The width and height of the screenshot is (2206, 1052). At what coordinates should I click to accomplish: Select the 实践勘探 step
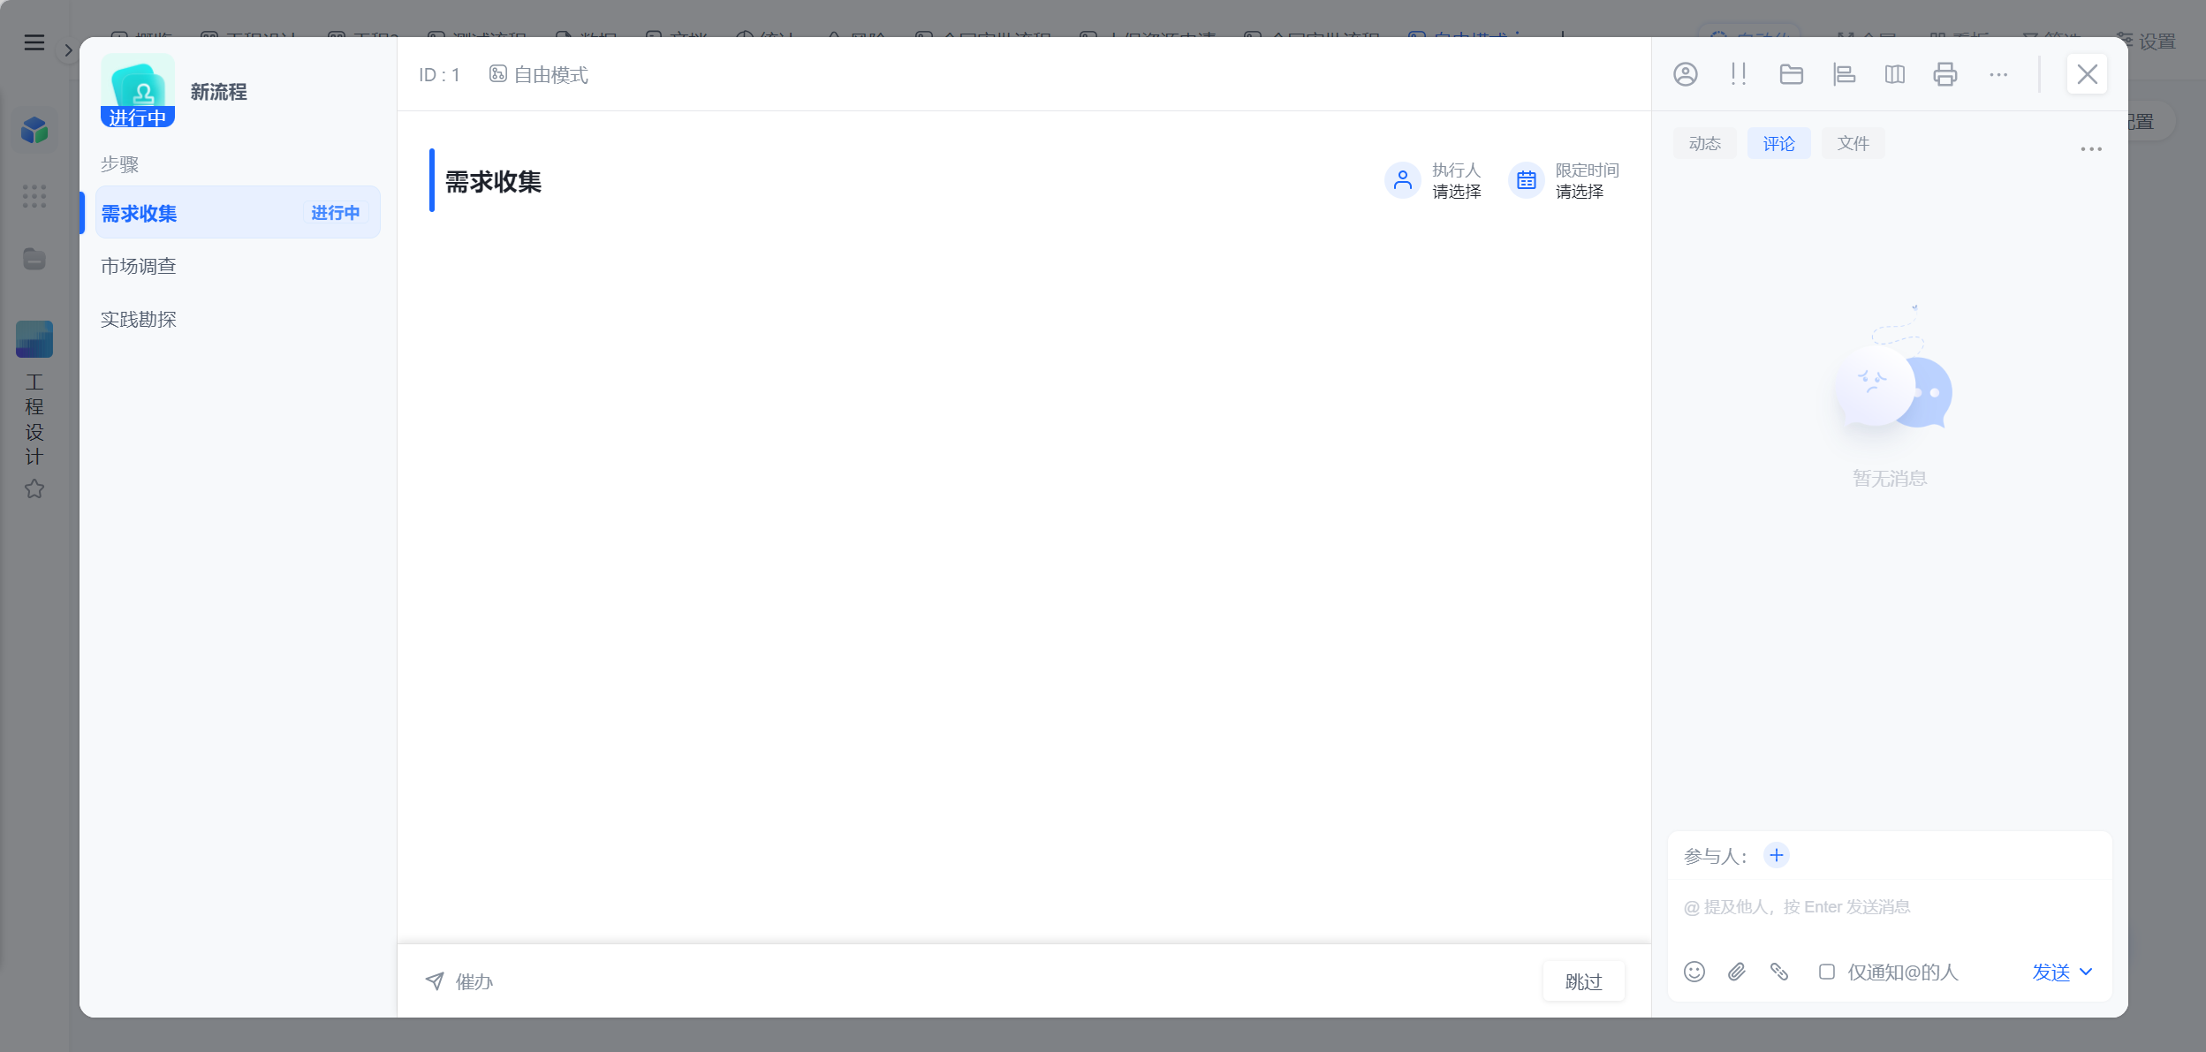(x=238, y=319)
